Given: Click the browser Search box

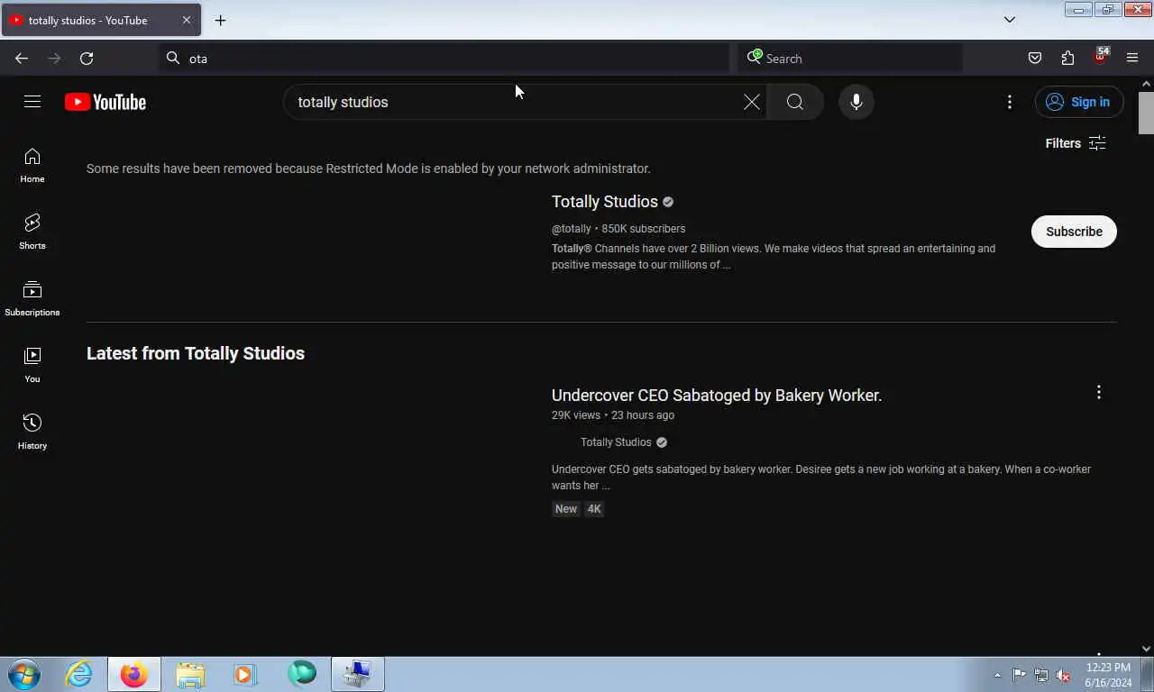Looking at the screenshot, I should point(850,59).
